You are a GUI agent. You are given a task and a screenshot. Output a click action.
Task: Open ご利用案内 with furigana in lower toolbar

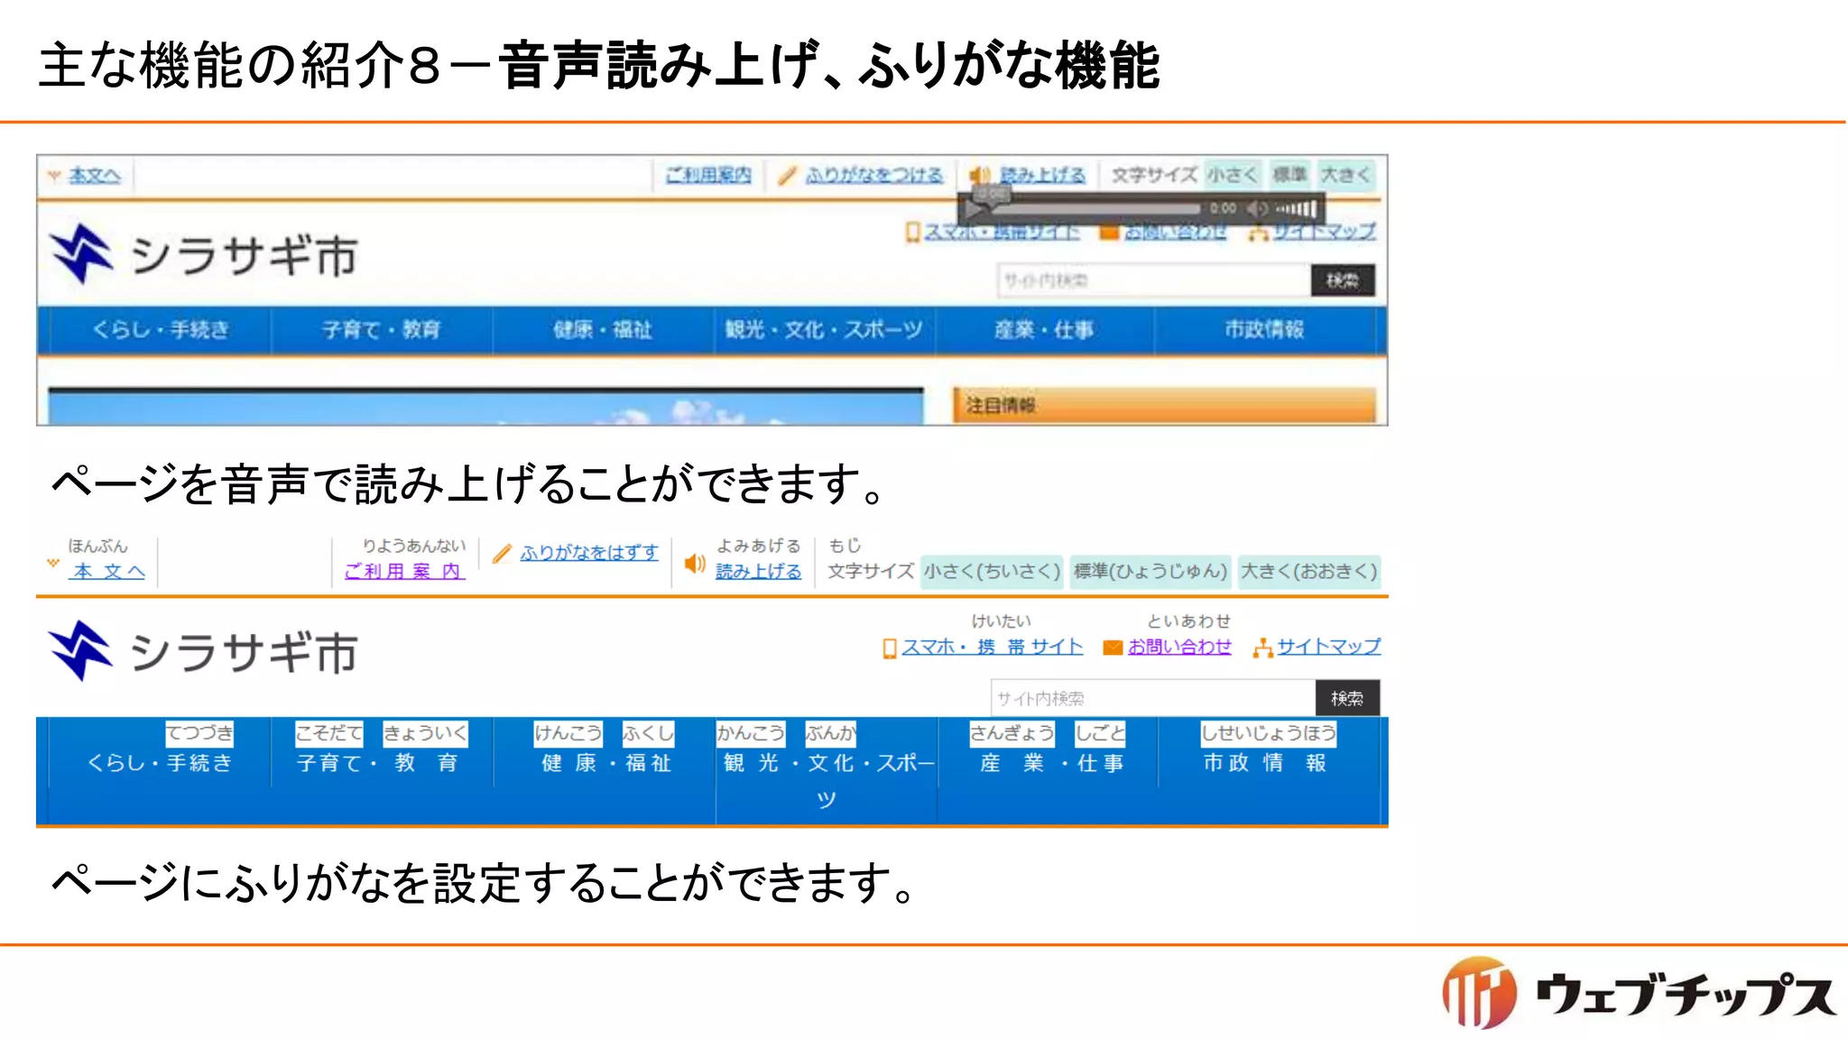(x=403, y=570)
